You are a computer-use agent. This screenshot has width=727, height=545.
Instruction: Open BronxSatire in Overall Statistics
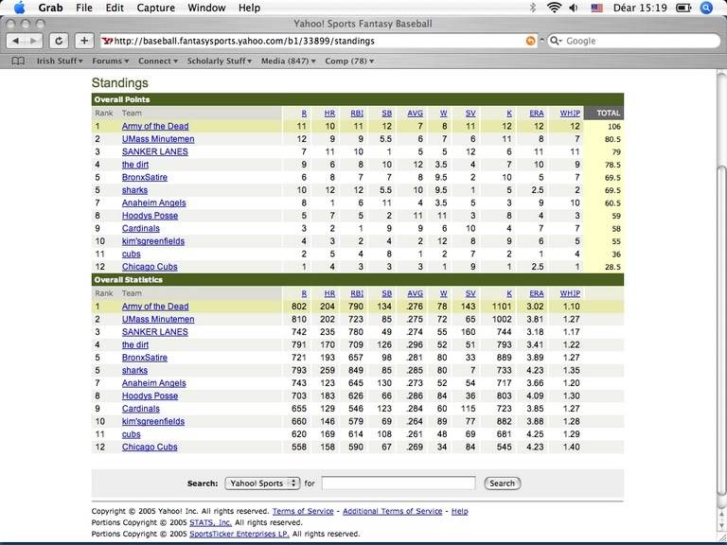pyautogui.click(x=145, y=358)
